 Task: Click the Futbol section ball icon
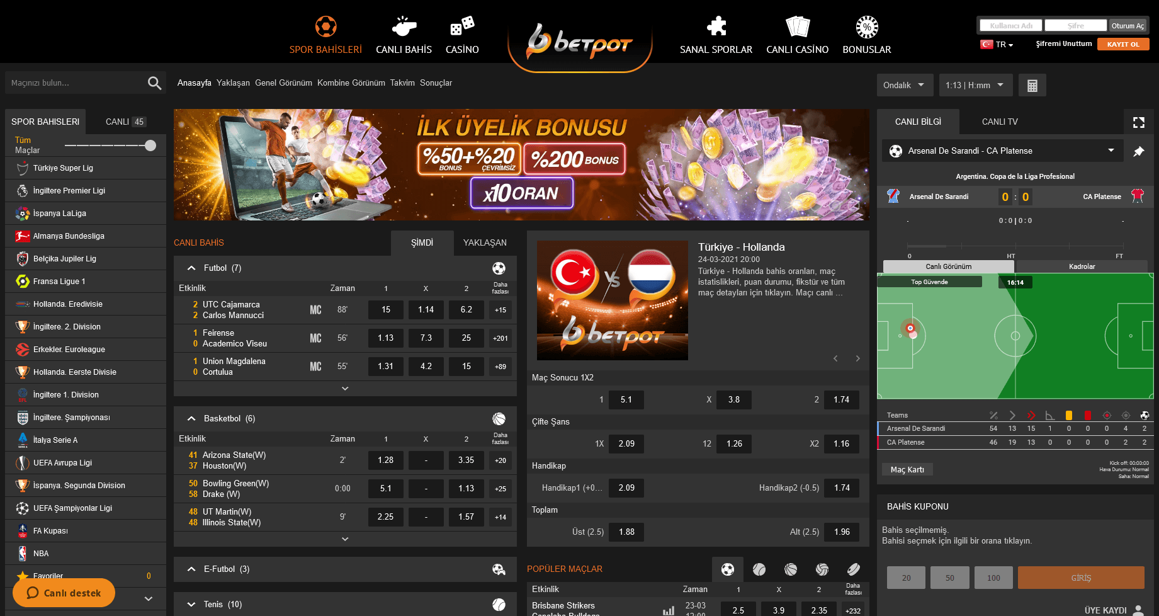pyautogui.click(x=499, y=268)
